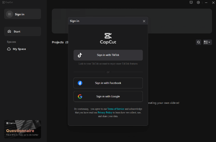Click the home icon next to Start
The height and width of the screenshot is (142, 216).
click(9, 31)
